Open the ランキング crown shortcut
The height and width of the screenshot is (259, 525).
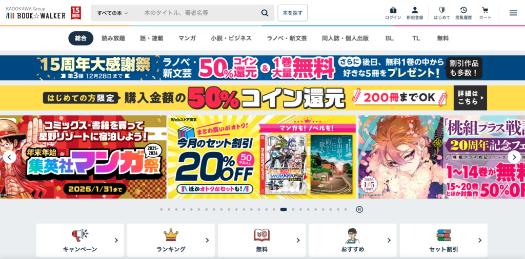(x=171, y=240)
